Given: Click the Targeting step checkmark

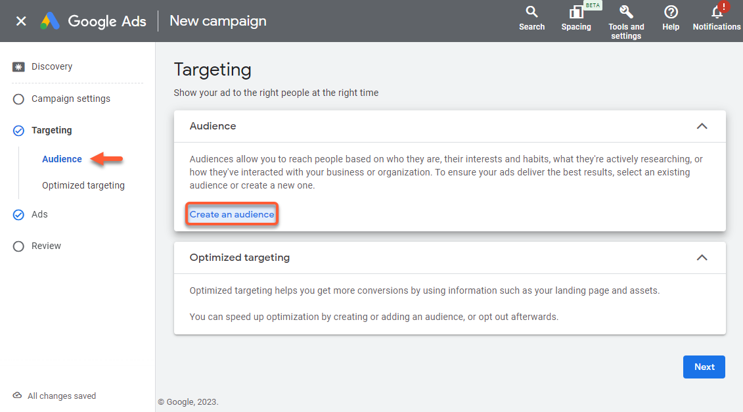Looking at the screenshot, I should 18,131.
